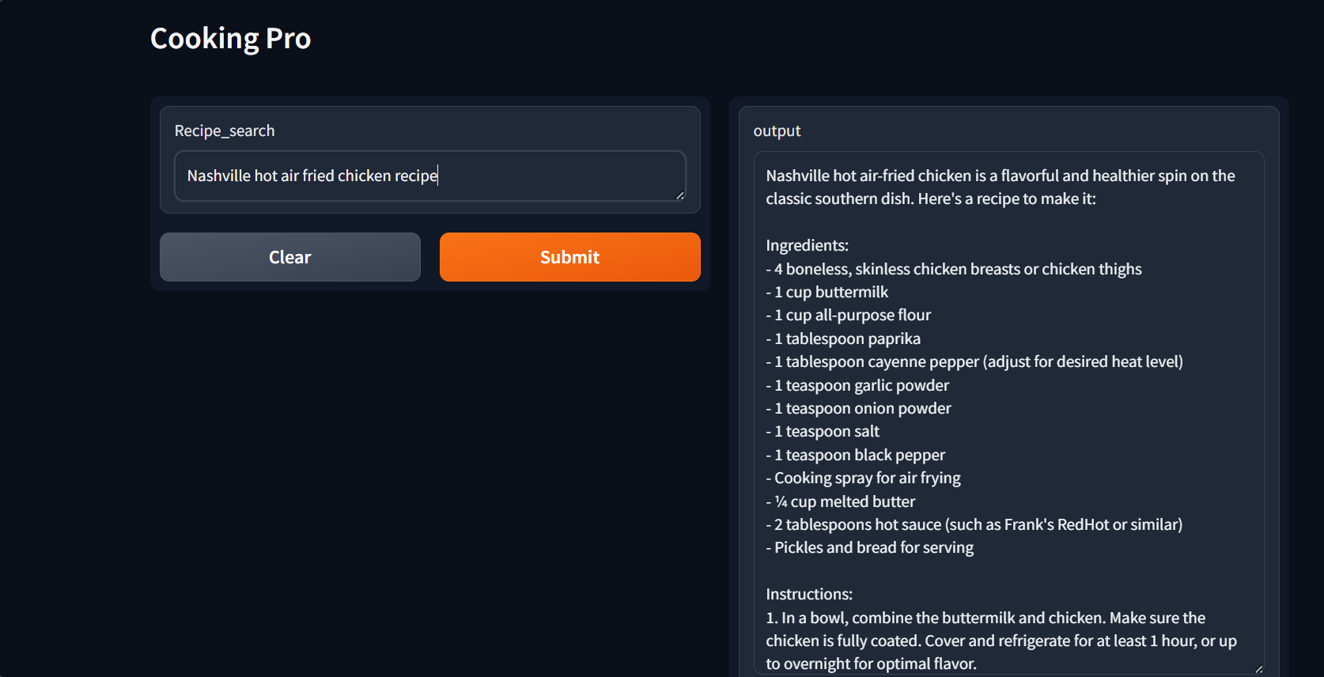Click the Instructions heading in the output
The height and width of the screenshot is (677, 1324).
click(809, 594)
